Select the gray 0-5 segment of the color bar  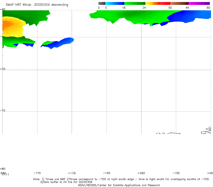click(x=102, y=3)
